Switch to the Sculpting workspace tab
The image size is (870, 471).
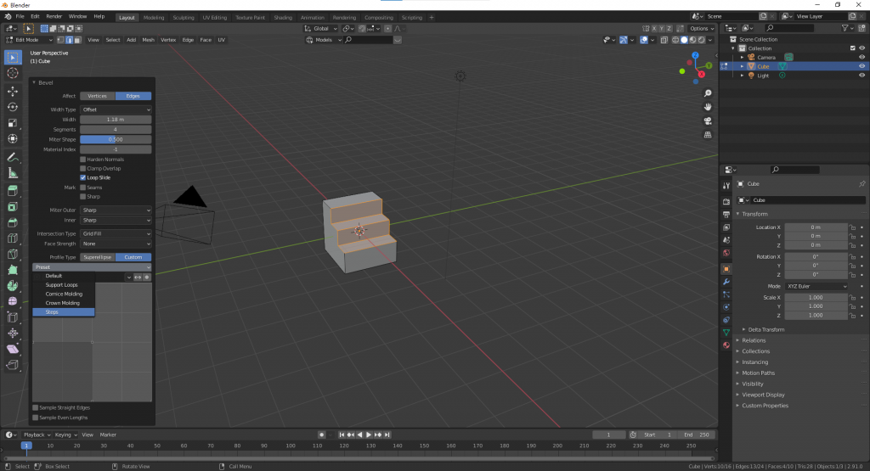coord(184,17)
